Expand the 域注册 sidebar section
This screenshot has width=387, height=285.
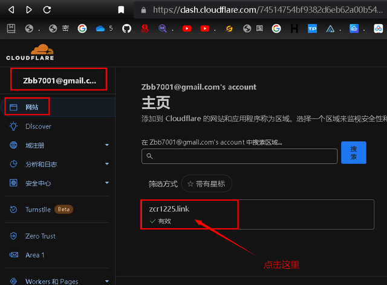pyautogui.click(x=106, y=145)
